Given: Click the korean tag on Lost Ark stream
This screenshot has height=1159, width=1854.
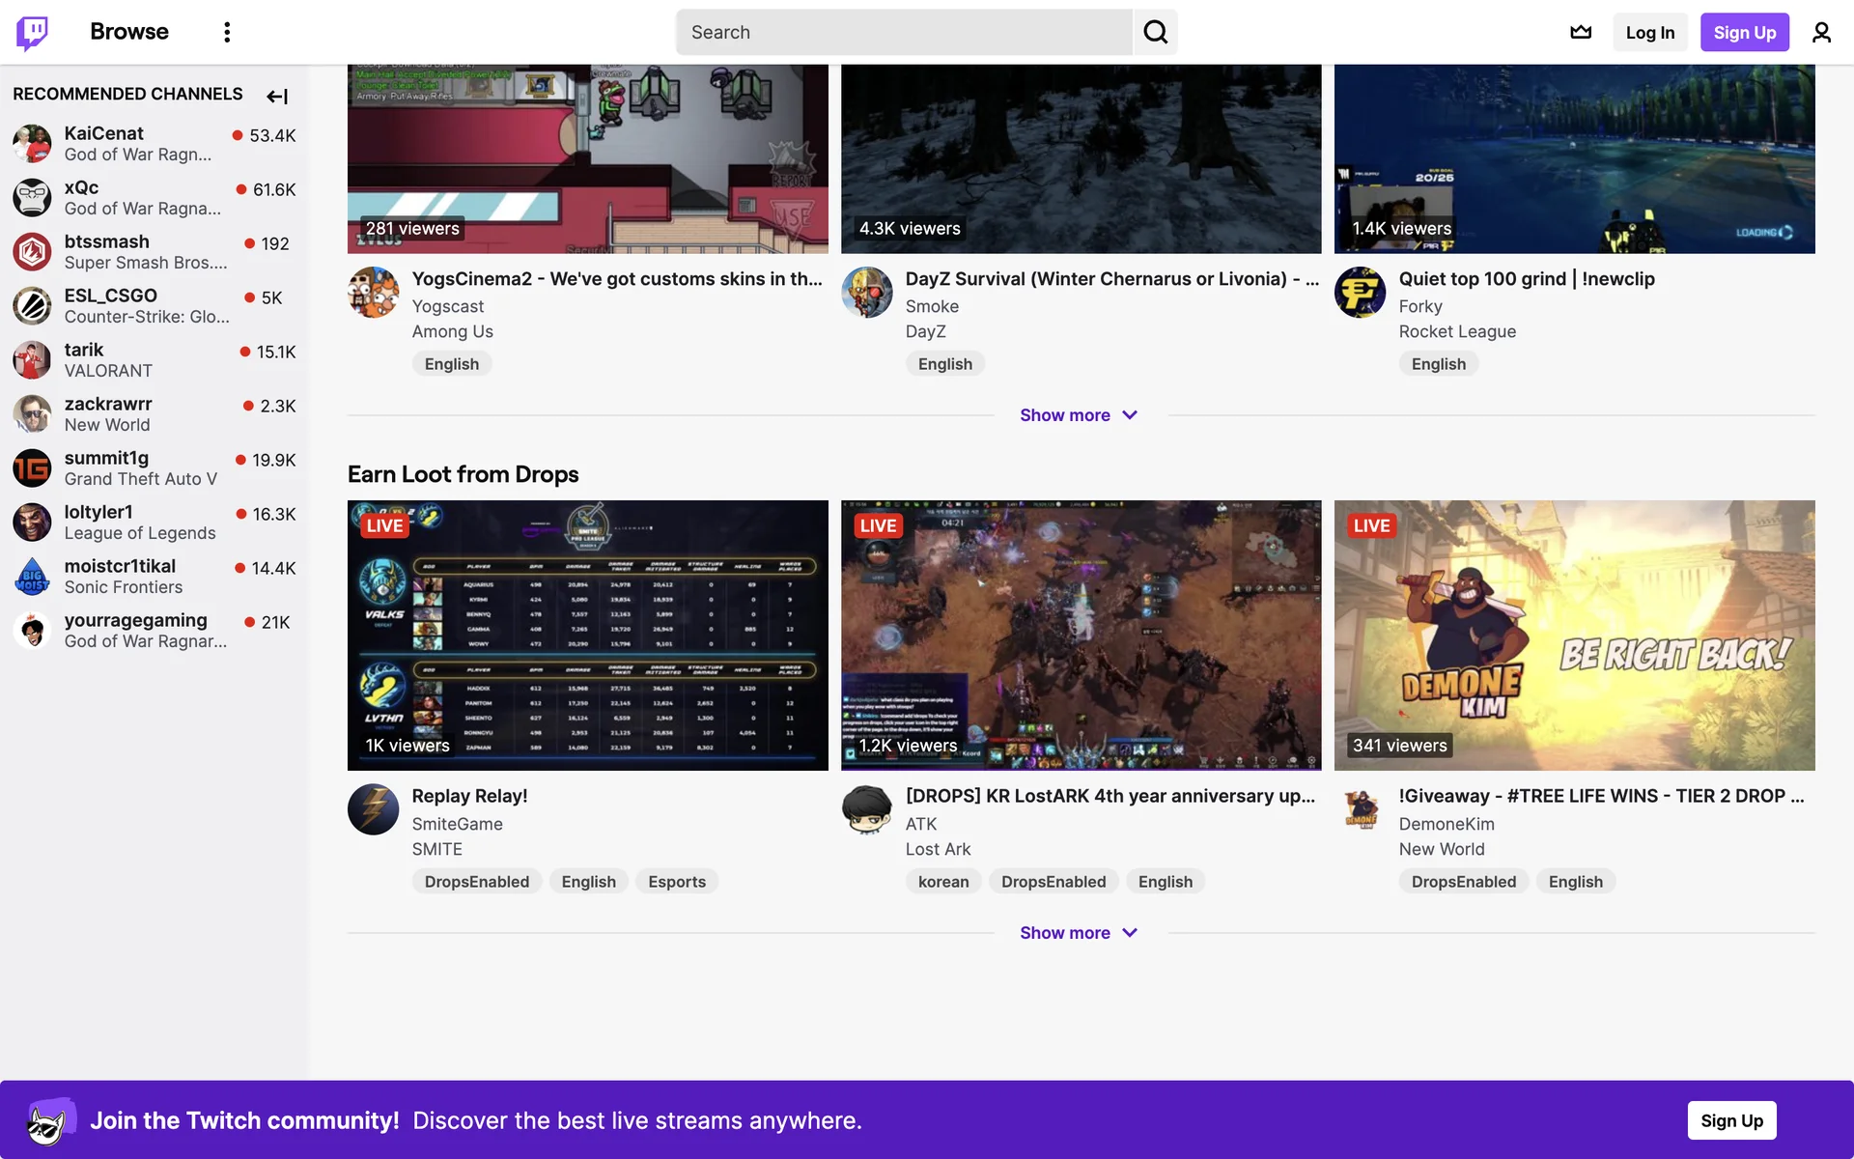Looking at the screenshot, I should tap(943, 882).
